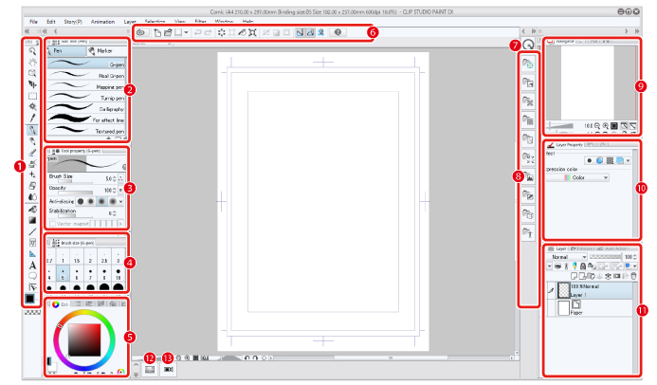
Task: Open CLIP STUDIO from the command bar
Action: (140, 32)
